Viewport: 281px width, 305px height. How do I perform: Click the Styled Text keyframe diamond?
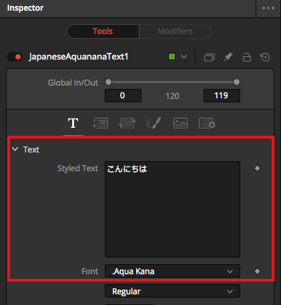click(257, 169)
